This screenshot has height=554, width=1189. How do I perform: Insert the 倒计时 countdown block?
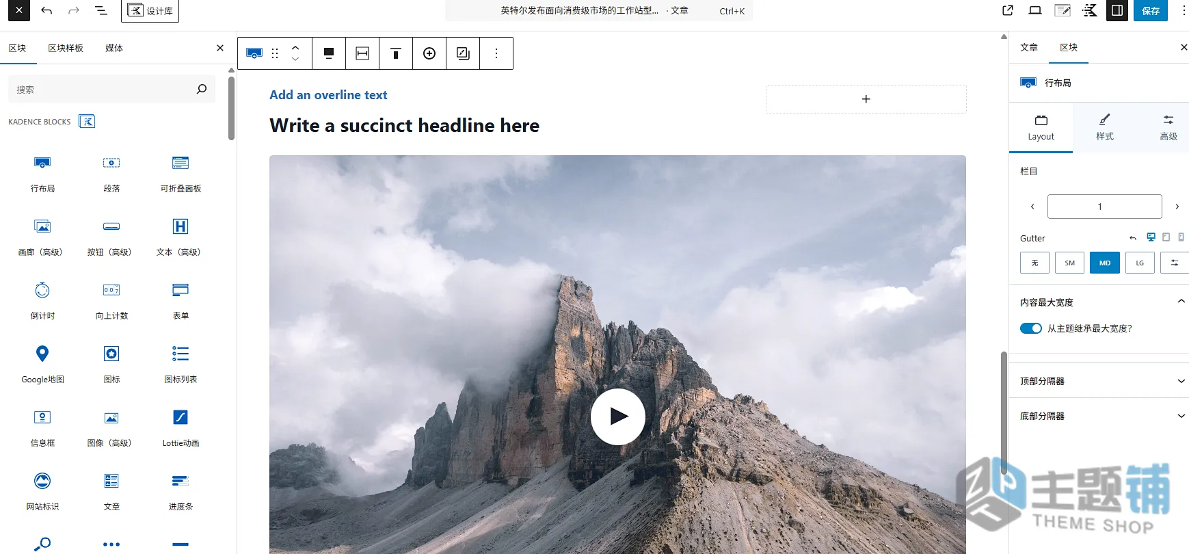point(42,301)
